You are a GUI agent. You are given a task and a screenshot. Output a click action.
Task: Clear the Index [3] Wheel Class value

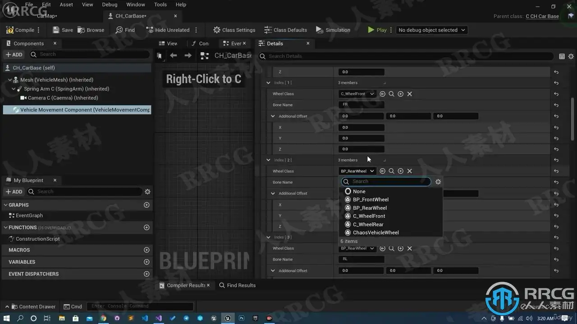409,248
